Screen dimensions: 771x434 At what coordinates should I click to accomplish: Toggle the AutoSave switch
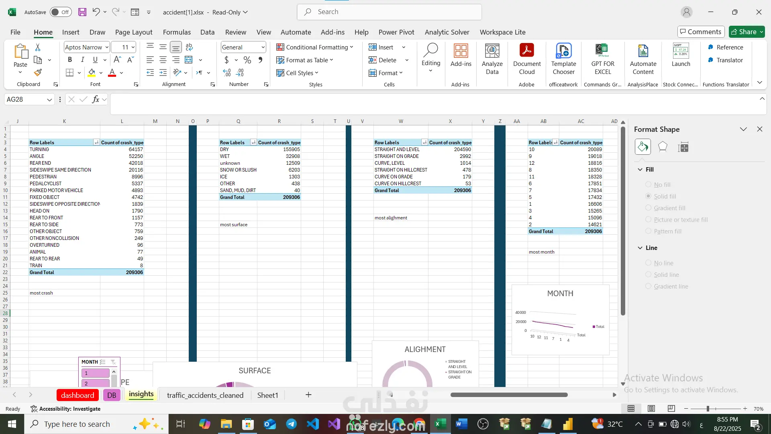(61, 12)
